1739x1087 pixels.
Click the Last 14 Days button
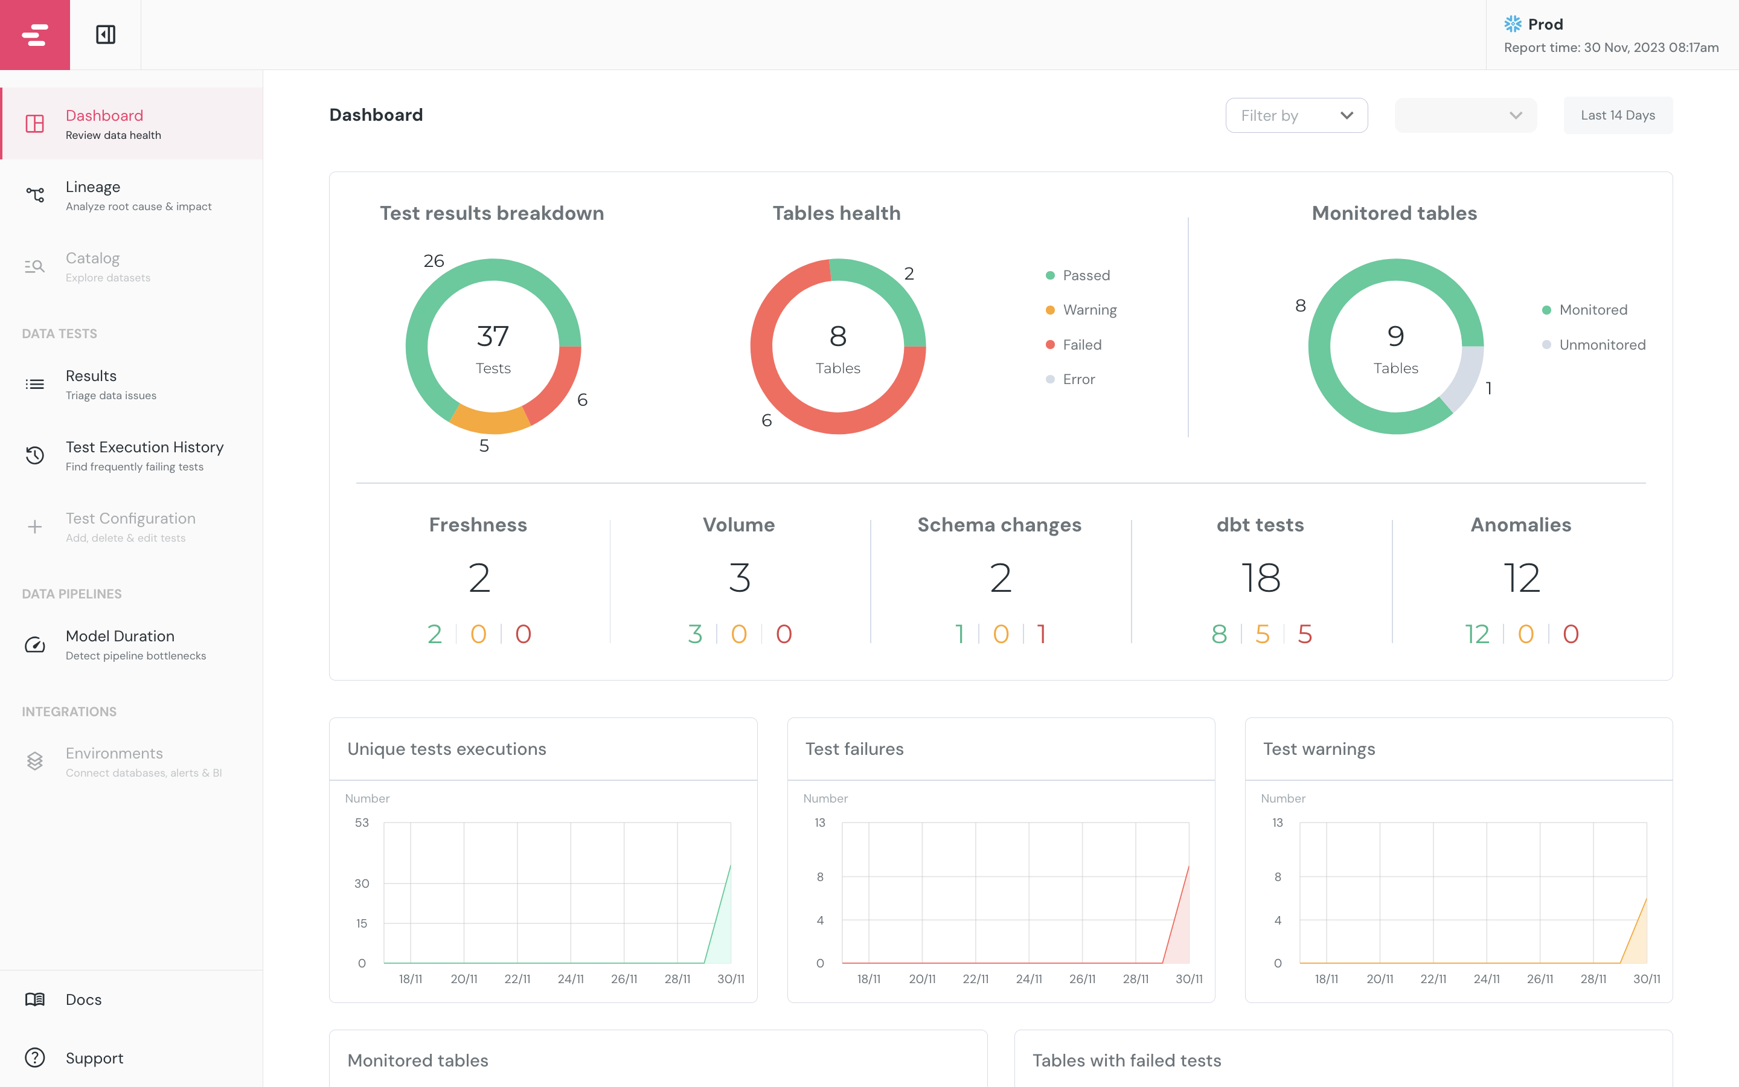[1618, 115]
